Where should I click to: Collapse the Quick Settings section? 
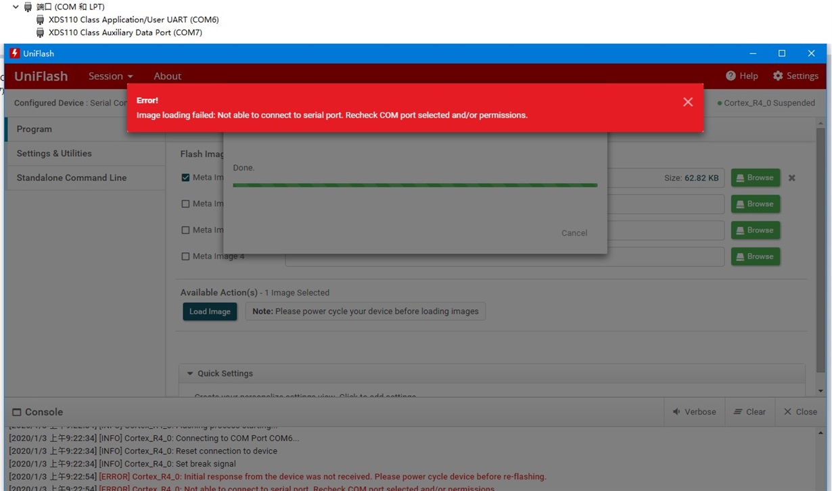[x=190, y=373]
